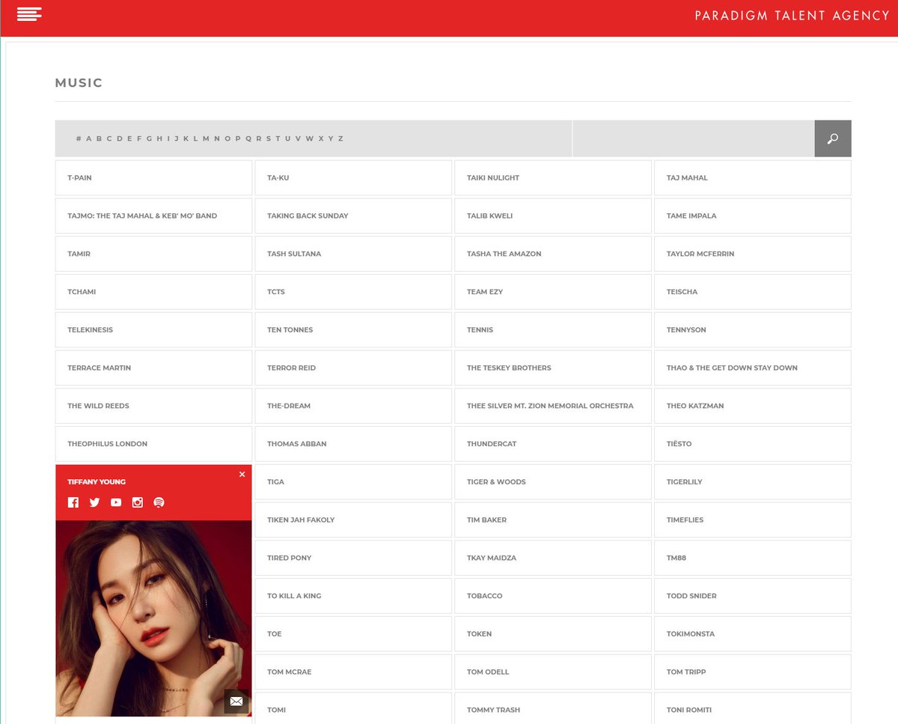Expand the Tiësto artist card
Screen dimensions: 898x724
(x=752, y=444)
